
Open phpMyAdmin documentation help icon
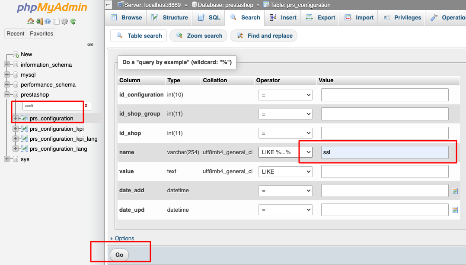tap(48, 22)
